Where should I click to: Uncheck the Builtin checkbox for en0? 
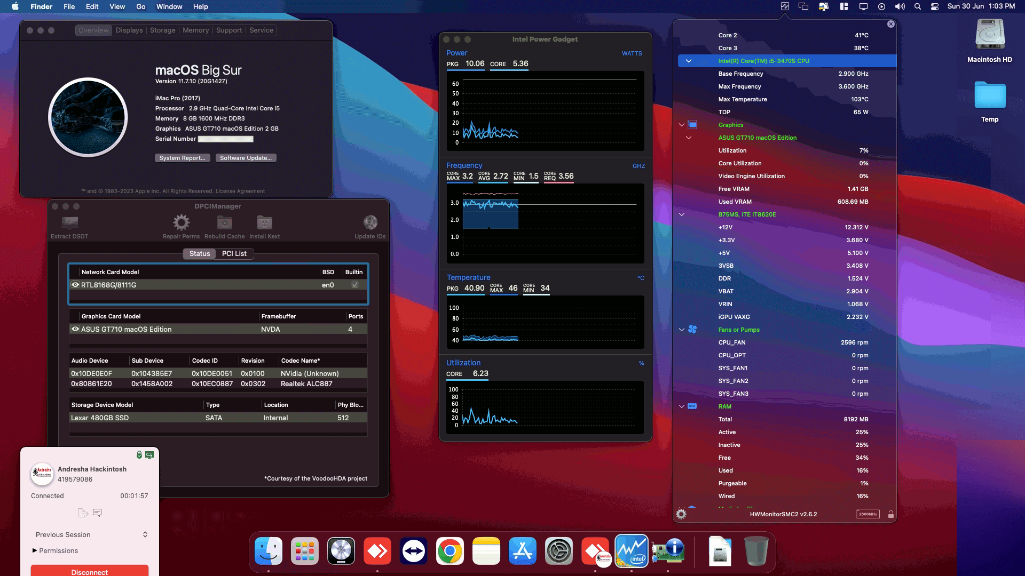(355, 285)
